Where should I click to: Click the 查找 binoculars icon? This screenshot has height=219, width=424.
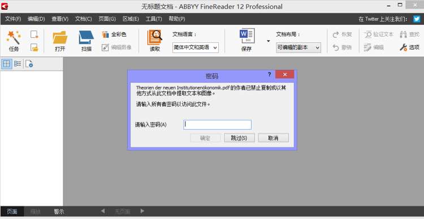pos(404,34)
